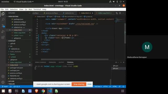The width and height of the screenshot is (168, 94).
Task: Click the feedback icon in status bar
Action: [x=120, y=86]
